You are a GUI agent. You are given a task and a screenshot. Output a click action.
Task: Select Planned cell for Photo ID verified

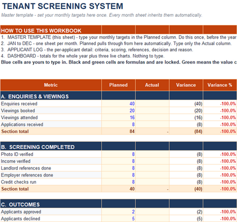coord(118,154)
